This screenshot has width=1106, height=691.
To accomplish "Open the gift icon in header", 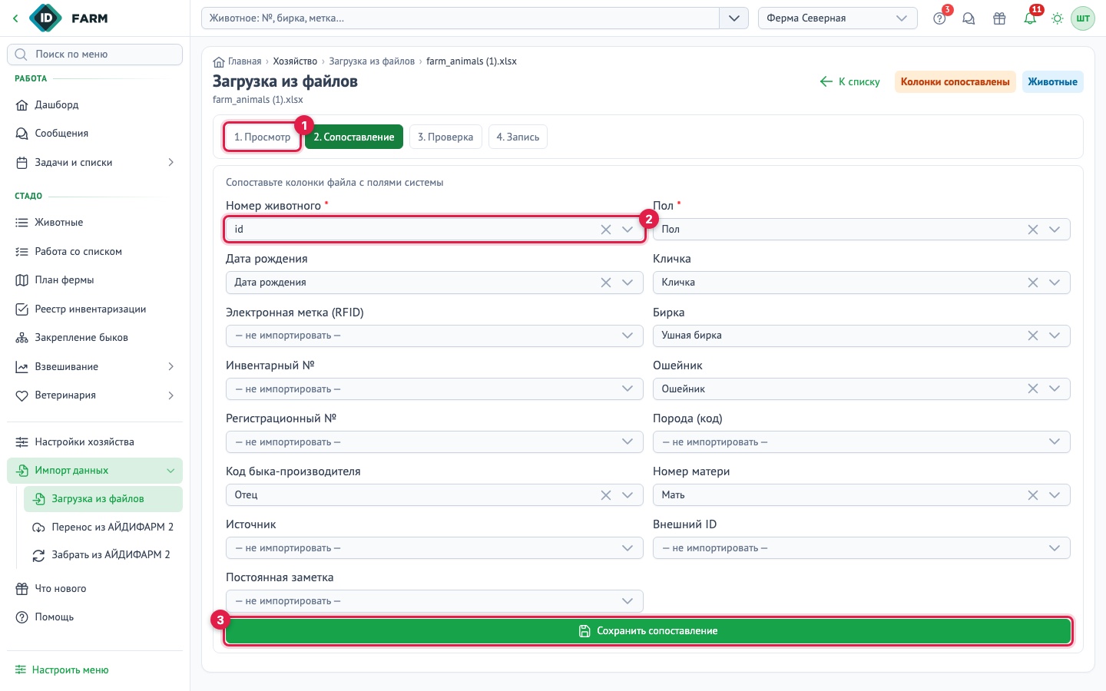I will click(x=999, y=18).
